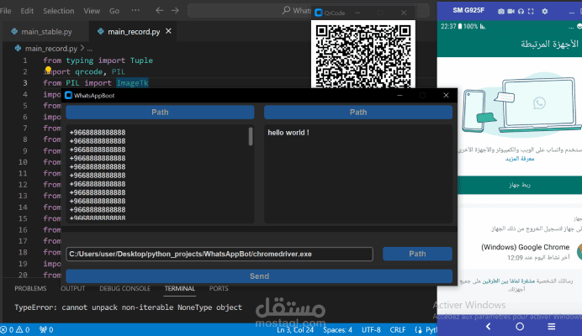The width and height of the screenshot is (582, 336).
Task: Close the QrCode window
Action: pyautogui.click(x=404, y=13)
